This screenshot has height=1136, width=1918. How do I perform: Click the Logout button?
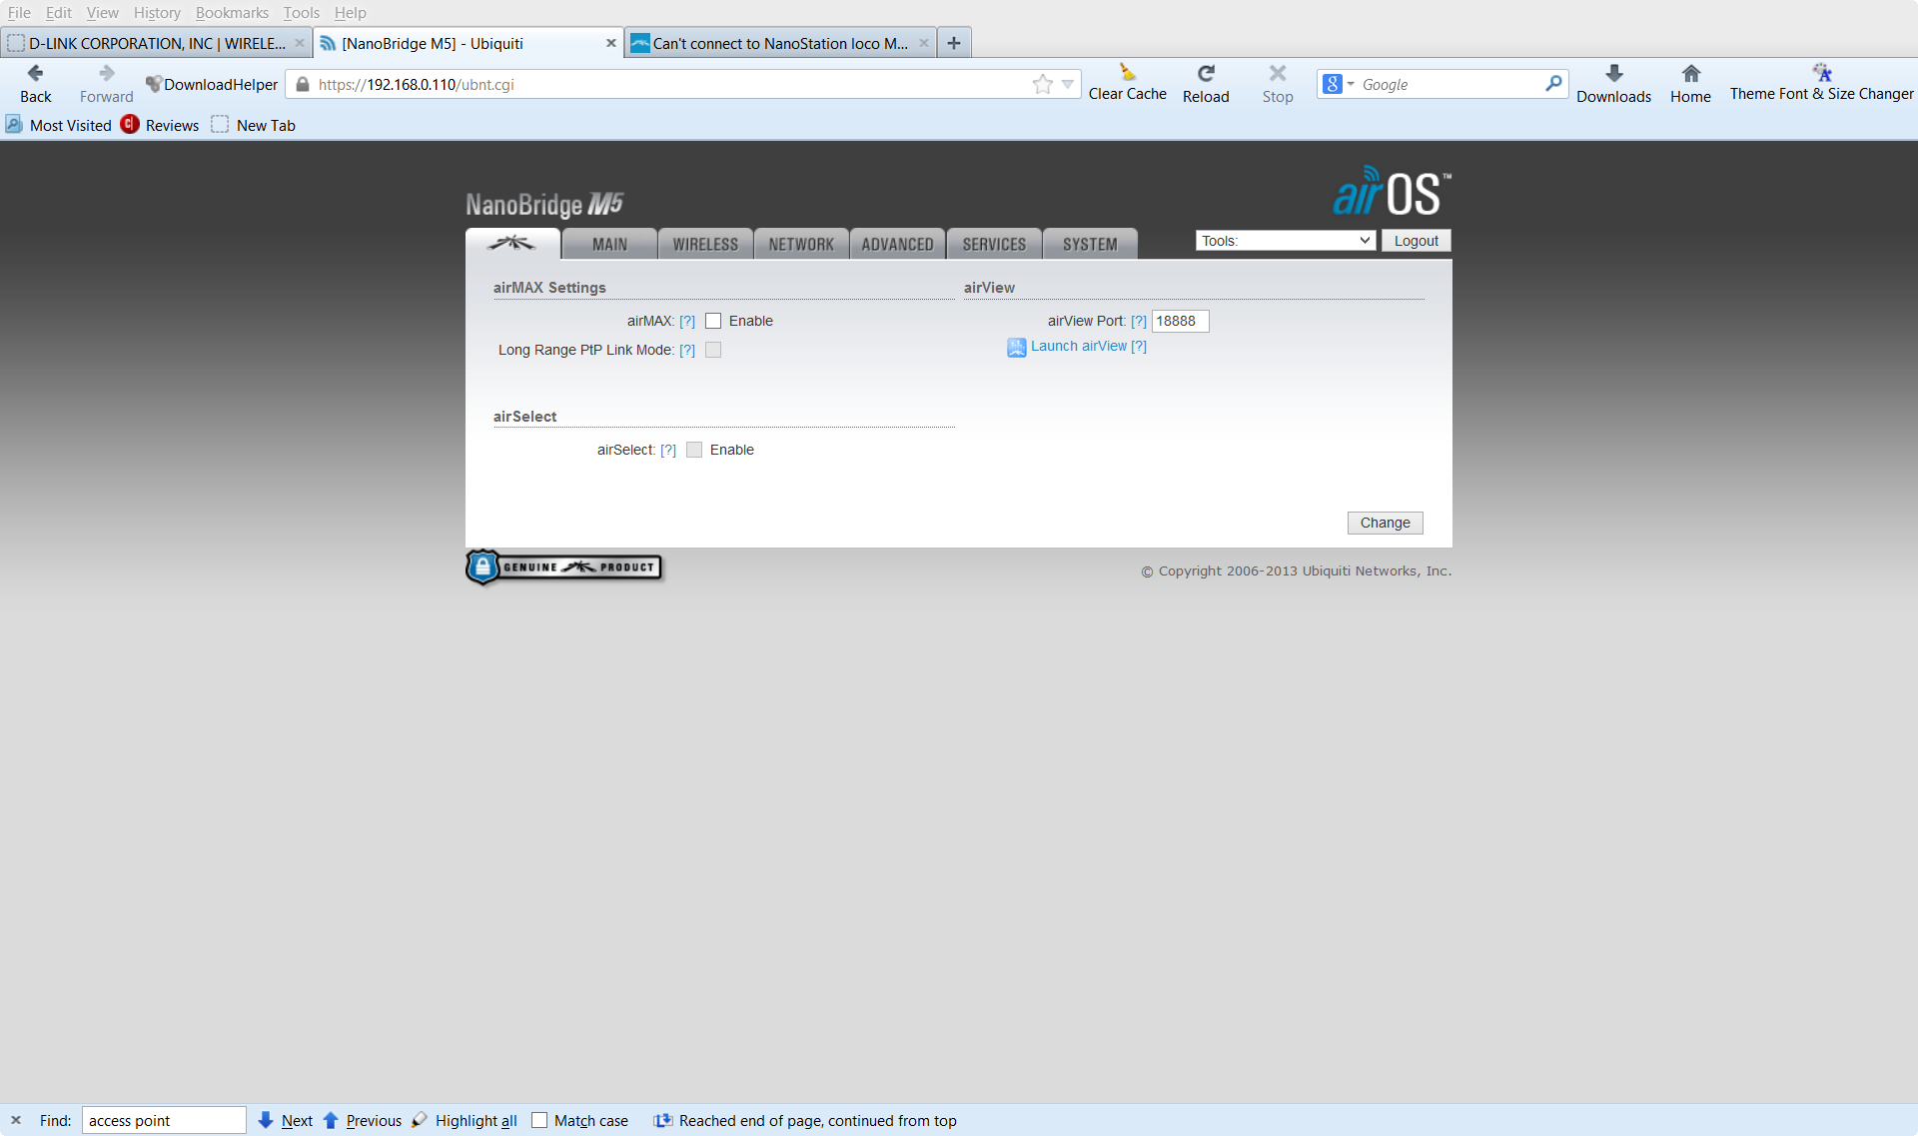[1416, 240]
